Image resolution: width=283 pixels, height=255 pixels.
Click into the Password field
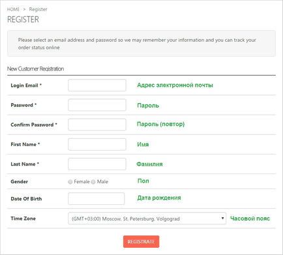pyautogui.click(x=97, y=105)
